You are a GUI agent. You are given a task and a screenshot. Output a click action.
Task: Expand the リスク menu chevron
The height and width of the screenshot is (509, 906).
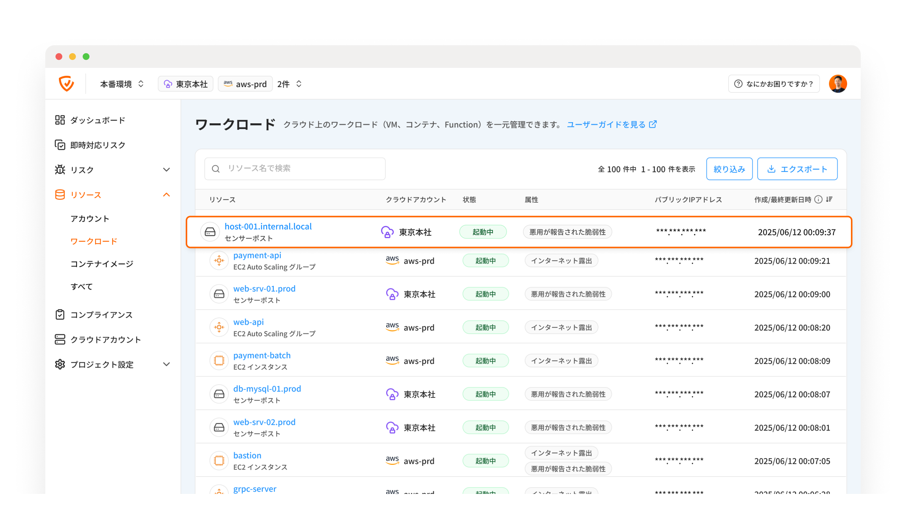166,170
